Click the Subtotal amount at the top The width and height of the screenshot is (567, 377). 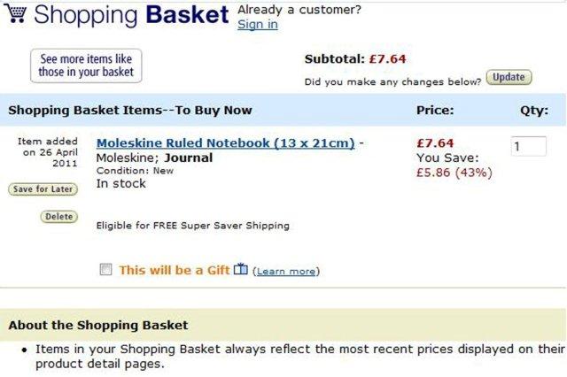pos(387,59)
